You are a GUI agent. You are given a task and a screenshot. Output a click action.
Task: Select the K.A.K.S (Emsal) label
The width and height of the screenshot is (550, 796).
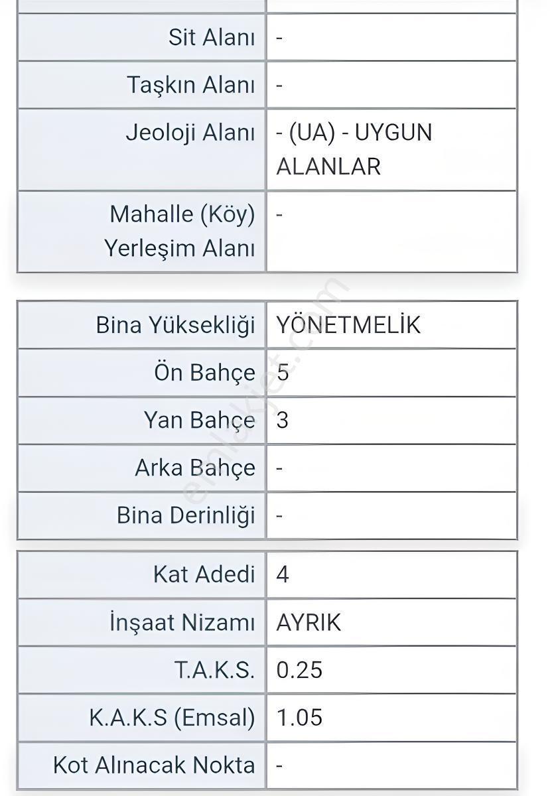point(172,718)
